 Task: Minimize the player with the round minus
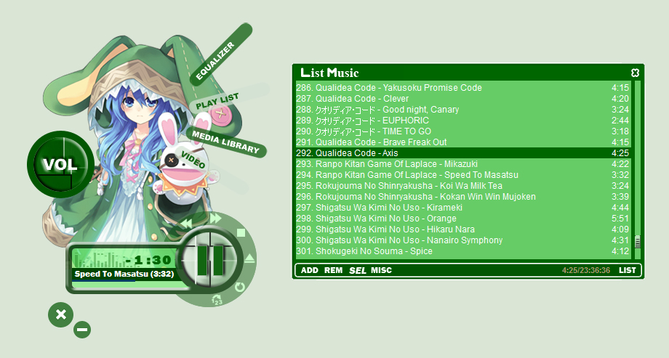(82, 330)
